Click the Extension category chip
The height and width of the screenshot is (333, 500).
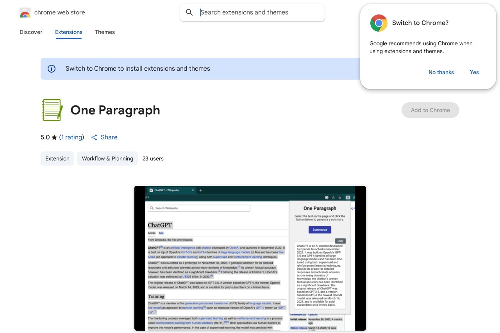click(x=57, y=158)
